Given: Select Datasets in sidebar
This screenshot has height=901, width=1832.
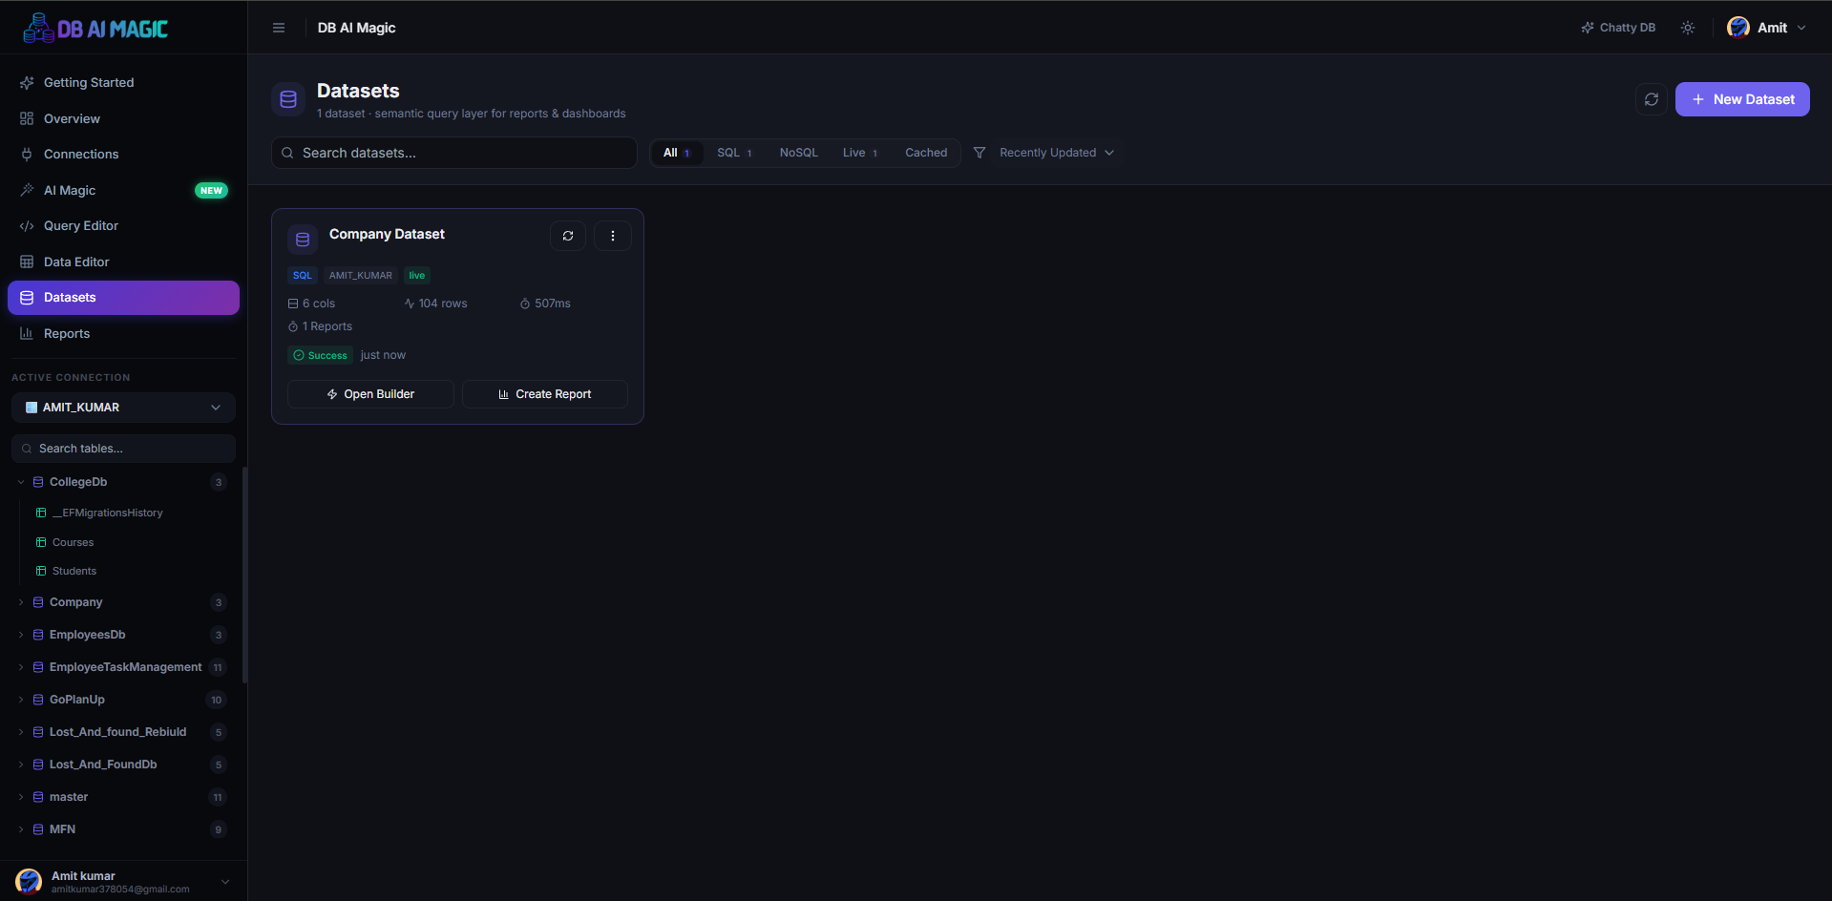Looking at the screenshot, I should (123, 298).
